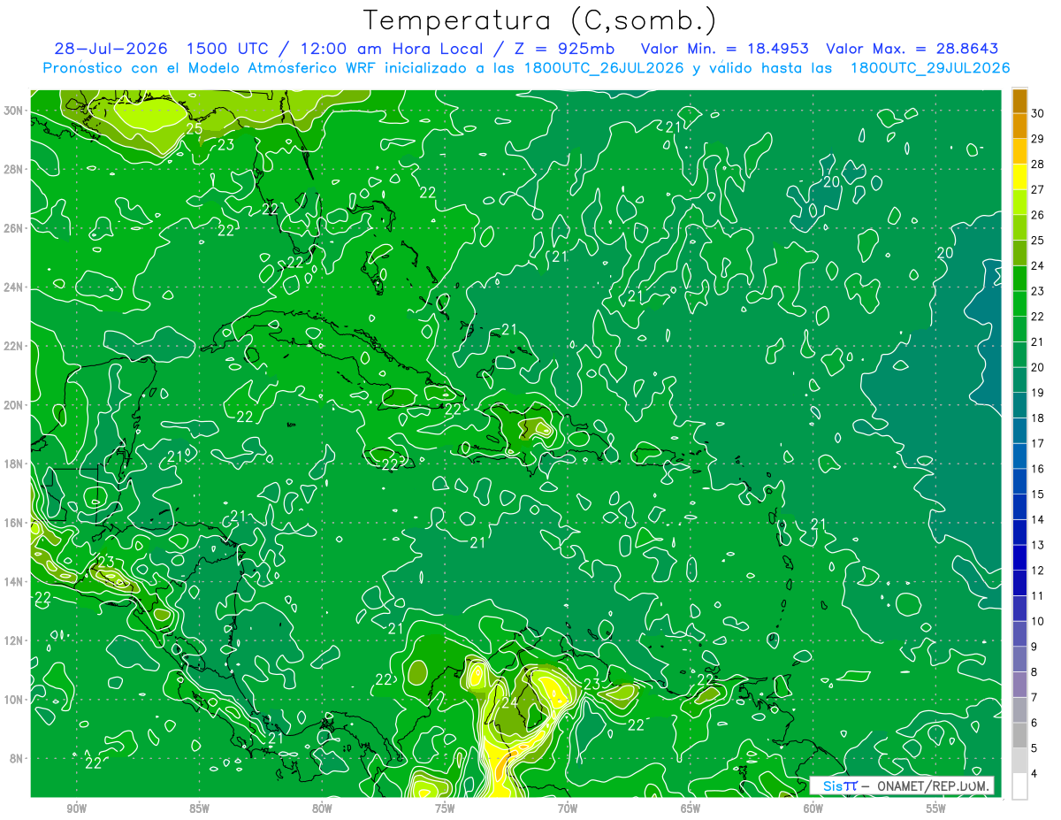Click the ONAMET/REP.DOM. logo box

coord(901,786)
